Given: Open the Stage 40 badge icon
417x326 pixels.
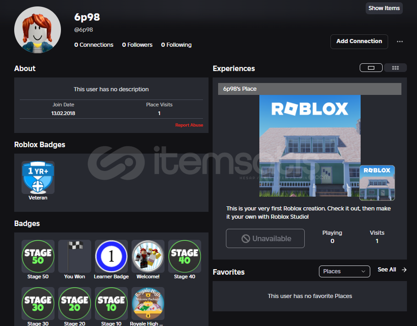Looking at the screenshot, I should (x=185, y=256).
